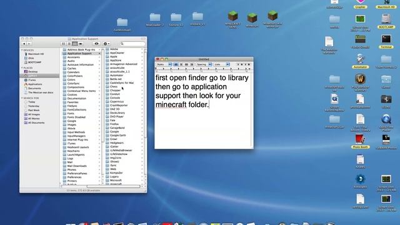
Task: Select the Yesterday saved search
Action: click(32, 106)
